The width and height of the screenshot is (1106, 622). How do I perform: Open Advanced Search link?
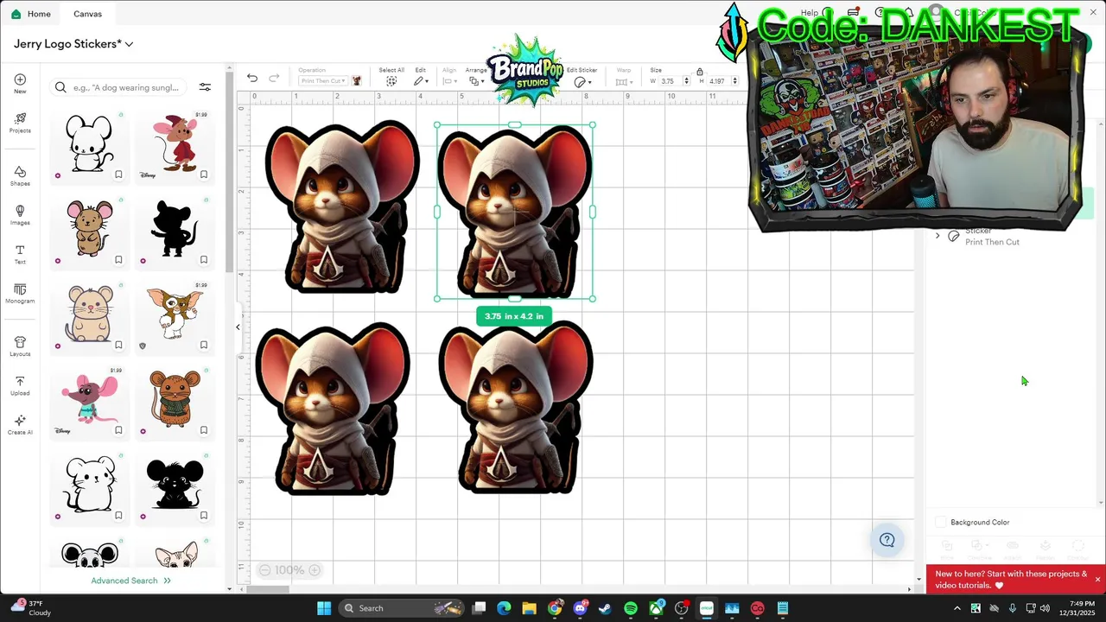130,581
